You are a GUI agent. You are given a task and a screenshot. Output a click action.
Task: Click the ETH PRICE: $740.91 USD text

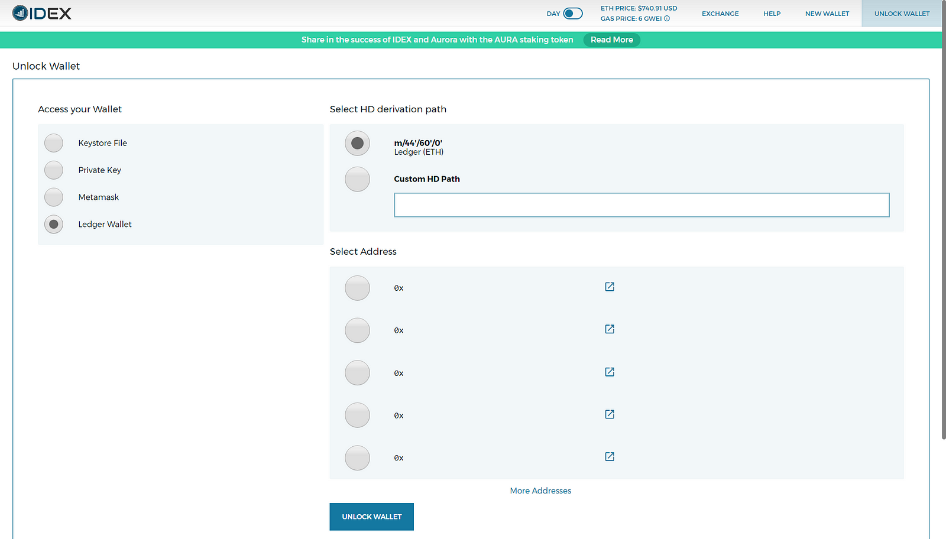639,8
